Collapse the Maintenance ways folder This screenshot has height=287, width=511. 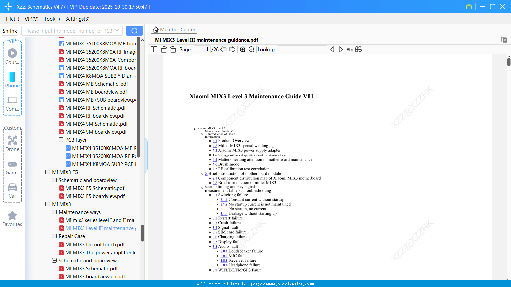coord(54,212)
